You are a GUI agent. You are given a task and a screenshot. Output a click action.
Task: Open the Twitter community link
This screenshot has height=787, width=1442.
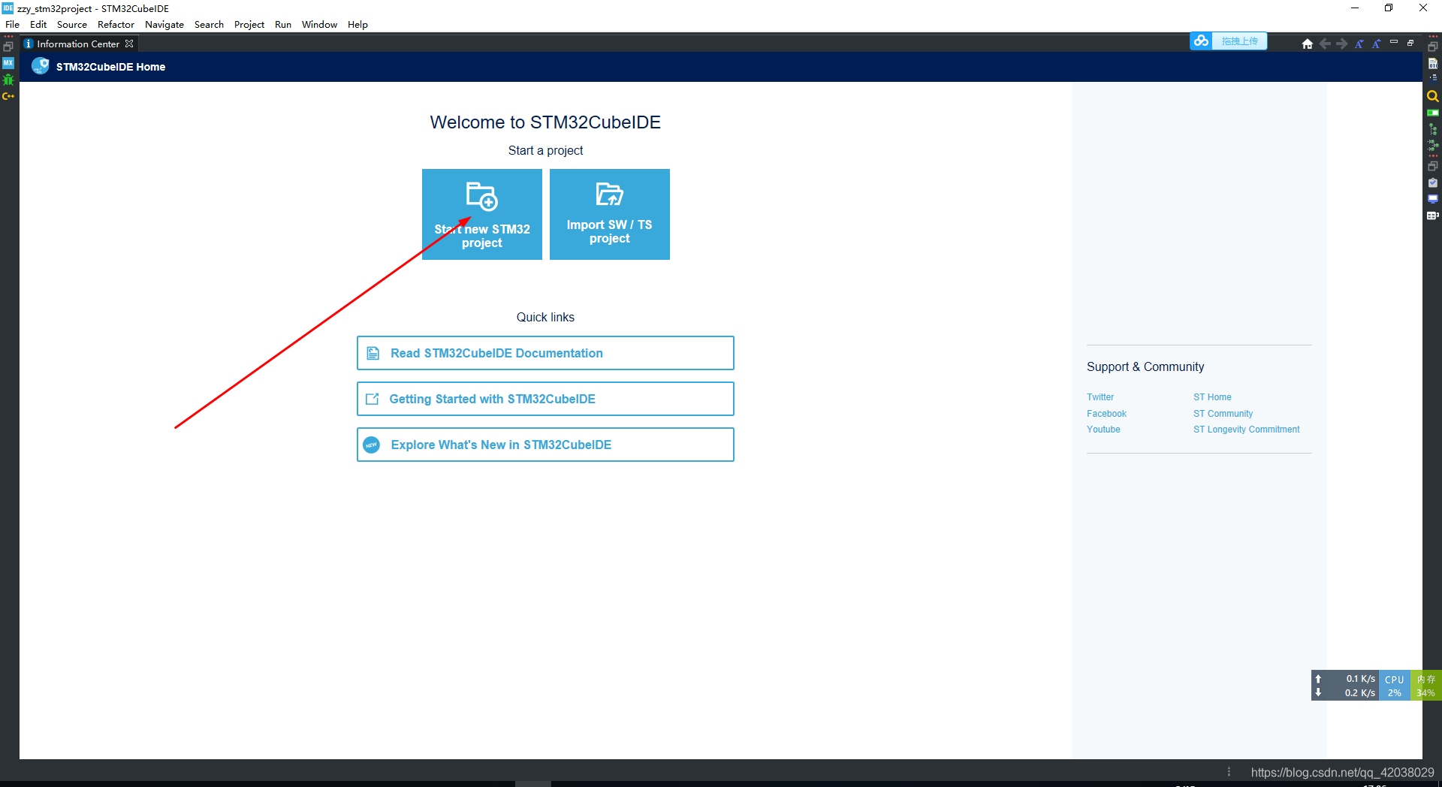[x=1100, y=397]
